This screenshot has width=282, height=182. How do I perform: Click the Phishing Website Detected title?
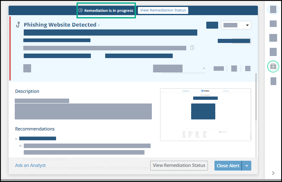[62, 25]
